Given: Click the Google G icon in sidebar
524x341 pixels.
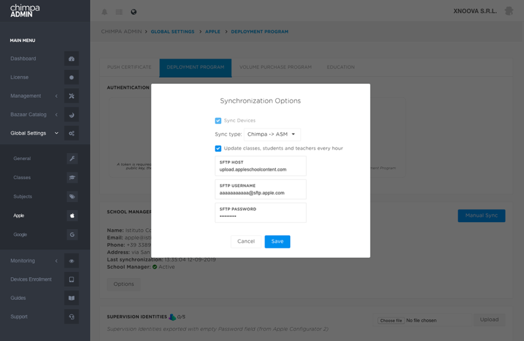Looking at the screenshot, I should point(72,235).
